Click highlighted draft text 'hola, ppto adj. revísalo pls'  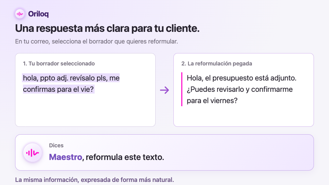(x=65, y=78)
